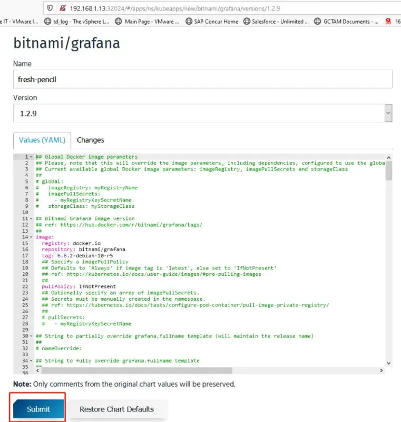Open the Version 1.2.9 dropdown
The image size is (401, 422).
point(203,113)
